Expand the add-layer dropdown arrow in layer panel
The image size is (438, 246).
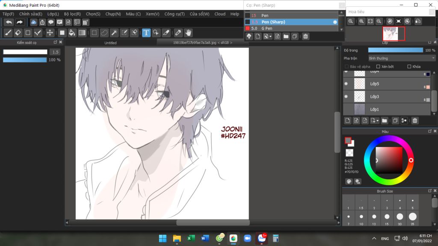pyautogui.click(x=378, y=121)
